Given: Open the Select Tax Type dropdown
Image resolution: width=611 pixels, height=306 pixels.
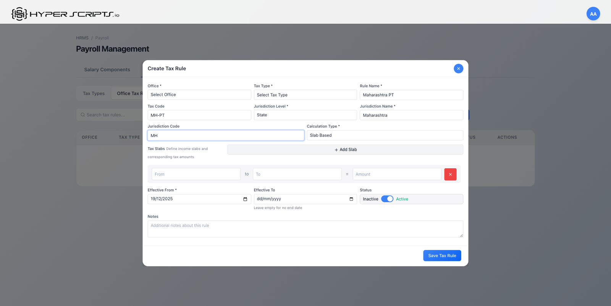Looking at the screenshot, I should [x=305, y=95].
